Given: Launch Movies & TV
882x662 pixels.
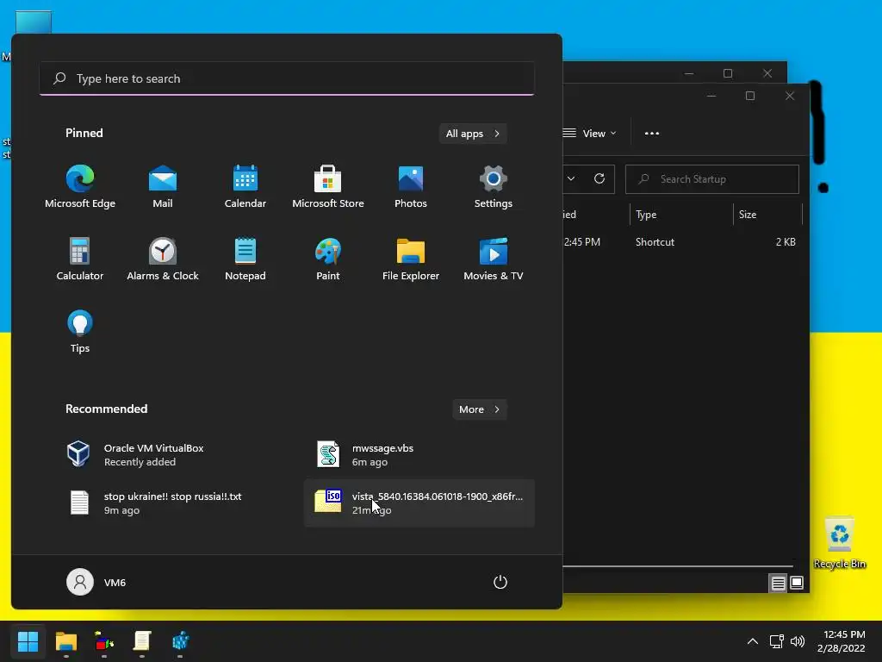Looking at the screenshot, I should [x=494, y=259].
